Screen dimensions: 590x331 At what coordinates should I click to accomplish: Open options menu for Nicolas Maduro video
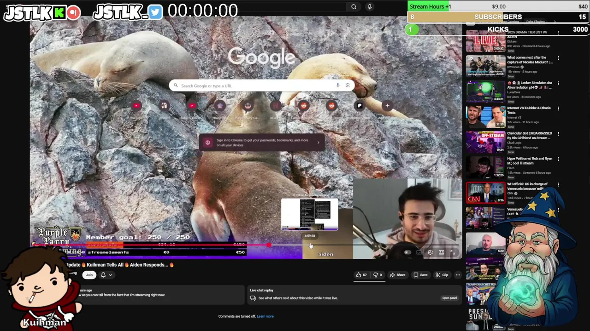(x=558, y=58)
